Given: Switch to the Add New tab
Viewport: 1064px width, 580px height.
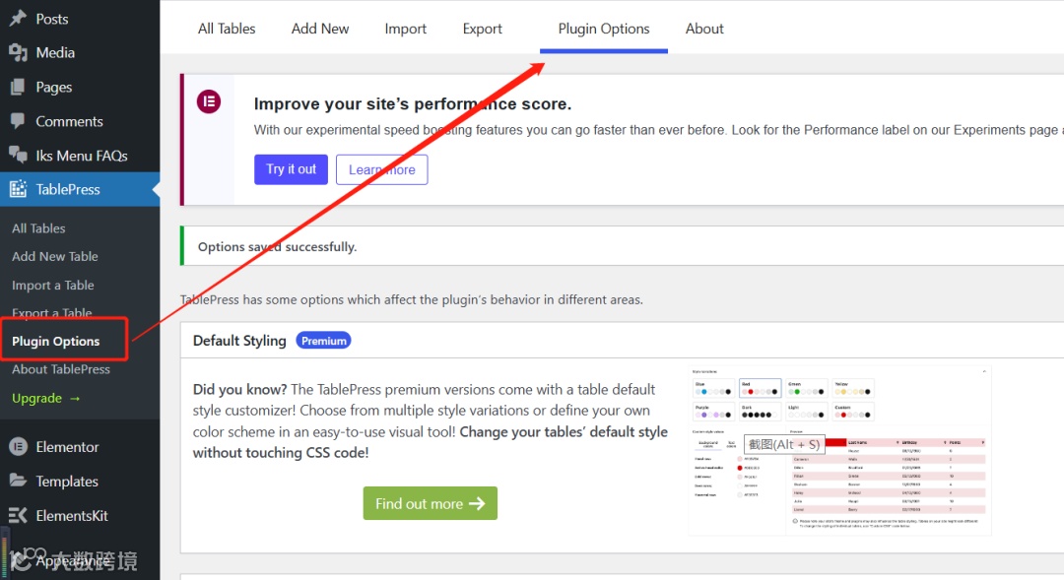Looking at the screenshot, I should tap(320, 29).
